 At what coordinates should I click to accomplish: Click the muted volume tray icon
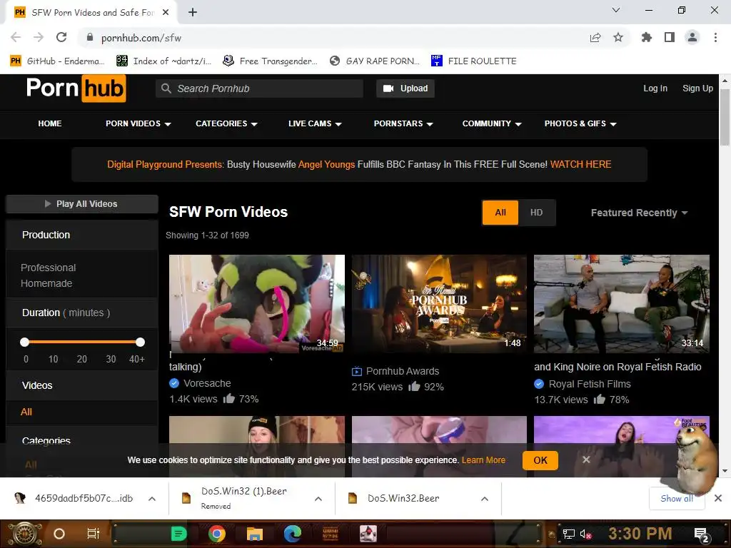coord(585,534)
